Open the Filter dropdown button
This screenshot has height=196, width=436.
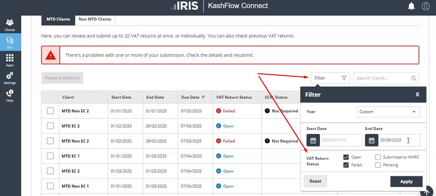pyautogui.click(x=330, y=78)
